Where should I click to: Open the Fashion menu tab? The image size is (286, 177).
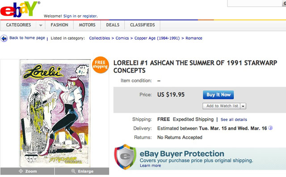[59, 25]
